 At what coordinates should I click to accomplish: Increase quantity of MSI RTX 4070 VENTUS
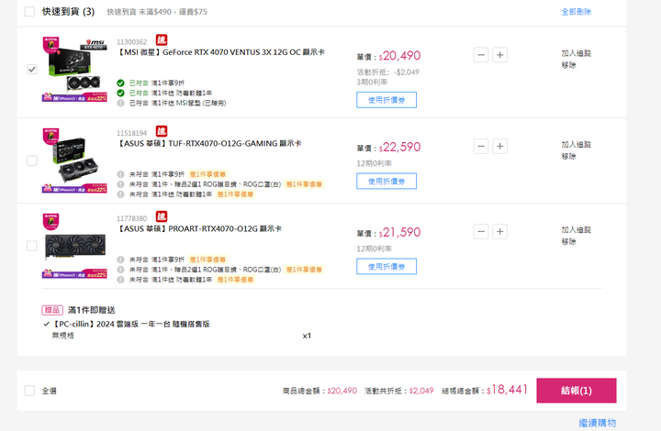point(500,55)
